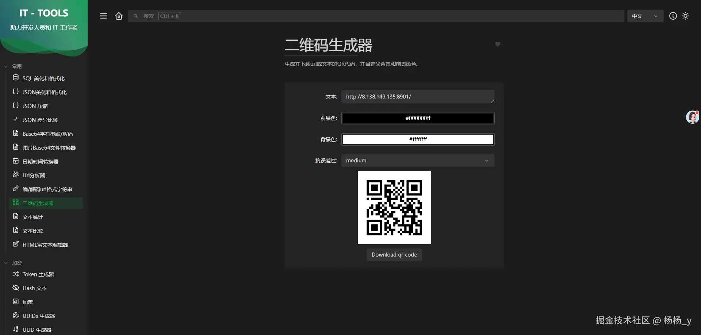The image size is (701, 335).
Task: Open UUIDs 生成器 tool label
Action: point(39,316)
